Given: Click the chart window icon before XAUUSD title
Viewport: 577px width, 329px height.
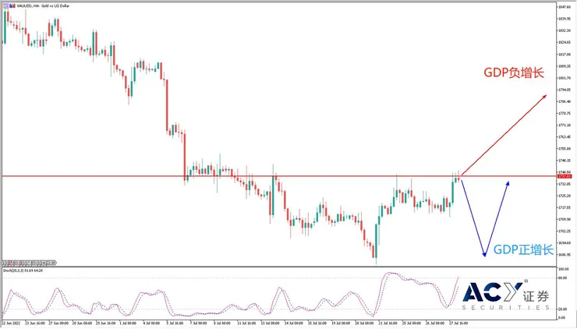Looking at the screenshot, I should pyautogui.click(x=5, y=6).
